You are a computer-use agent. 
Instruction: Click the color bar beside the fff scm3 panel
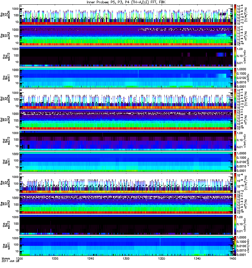pos(235,204)
